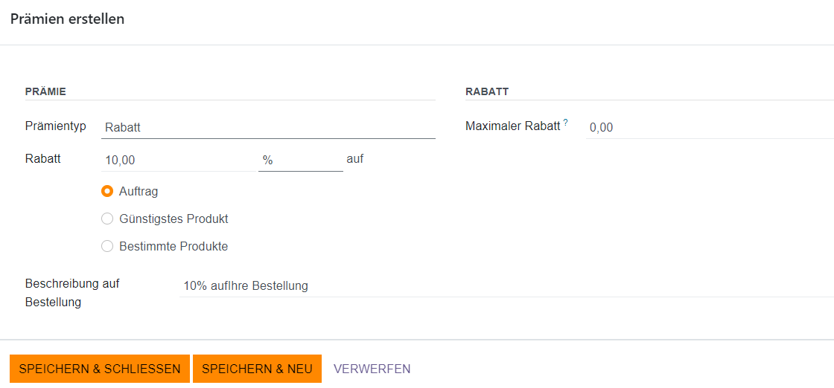Click the Prämientyp field label
Screen dimensions: 834x388
click(x=56, y=126)
